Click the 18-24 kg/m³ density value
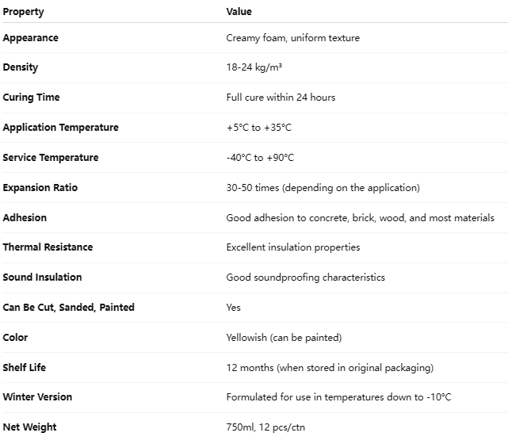The height and width of the screenshot is (448, 508). (x=254, y=68)
